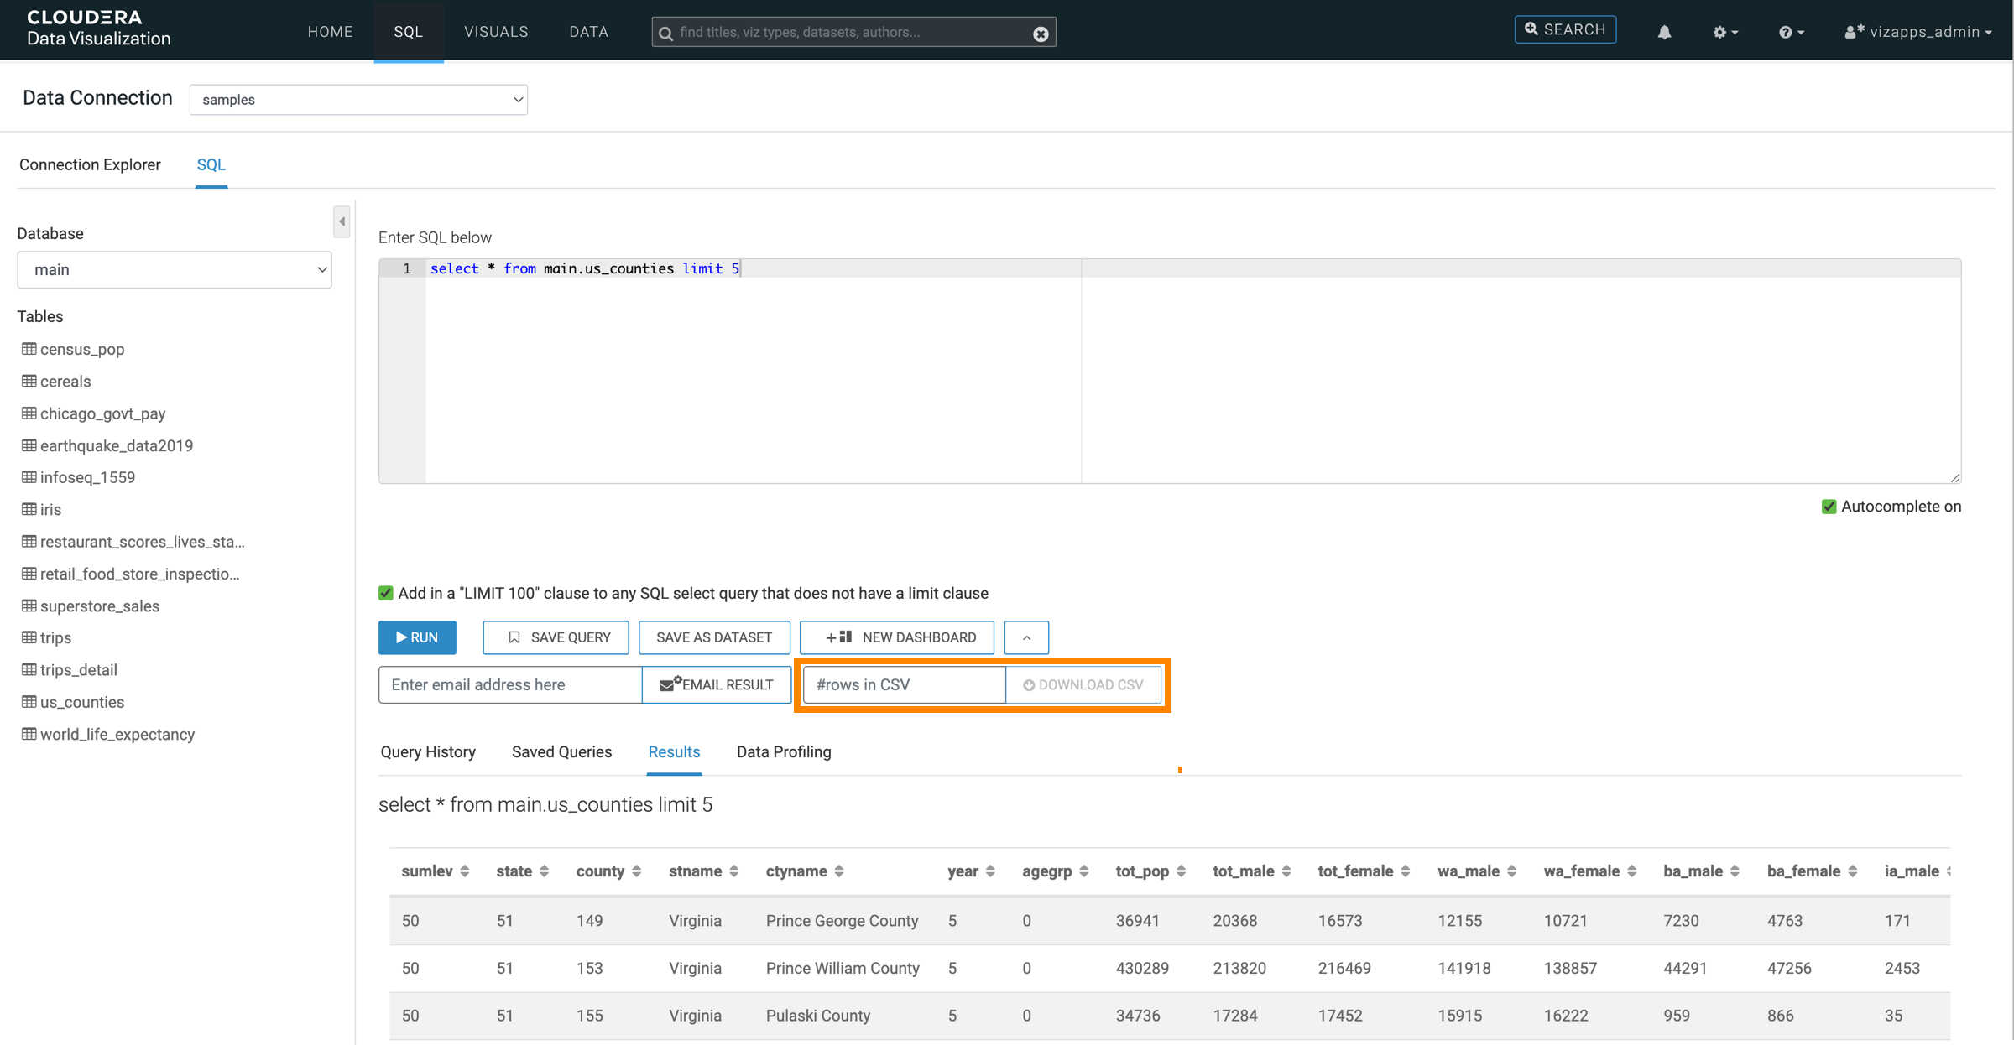Uncheck the LIMIT 100 clause checkbox
The height and width of the screenshot is (1045, 2014).
[386, 593]
